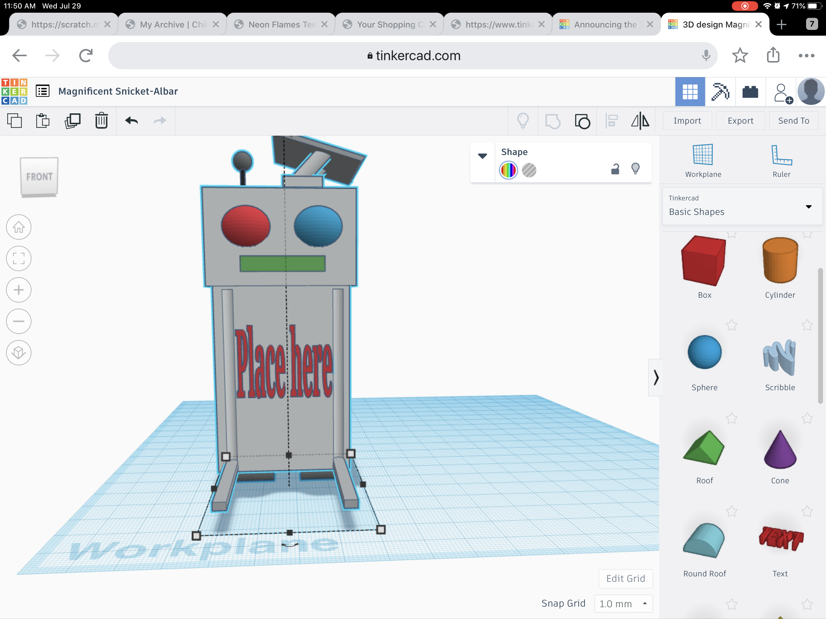Select the striped Hole swatch
Screen dimensions: 826x619
pos(529,170)
